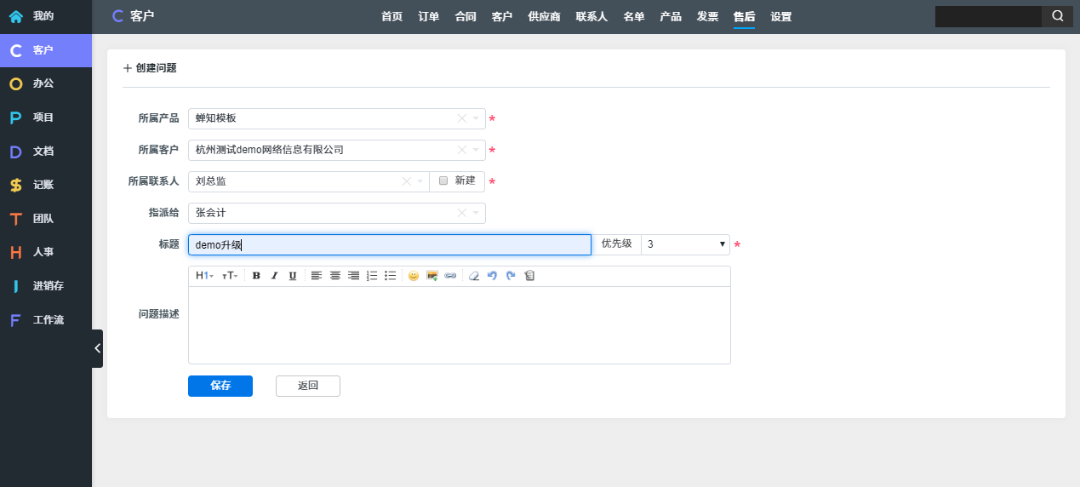1080x487 pixels.
Task: Click the 保存 save button
Action: tap(220, 386)
